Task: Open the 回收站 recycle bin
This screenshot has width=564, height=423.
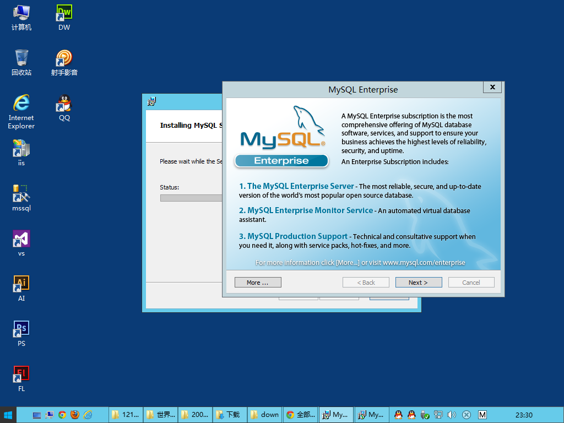Action: point(21,63)
